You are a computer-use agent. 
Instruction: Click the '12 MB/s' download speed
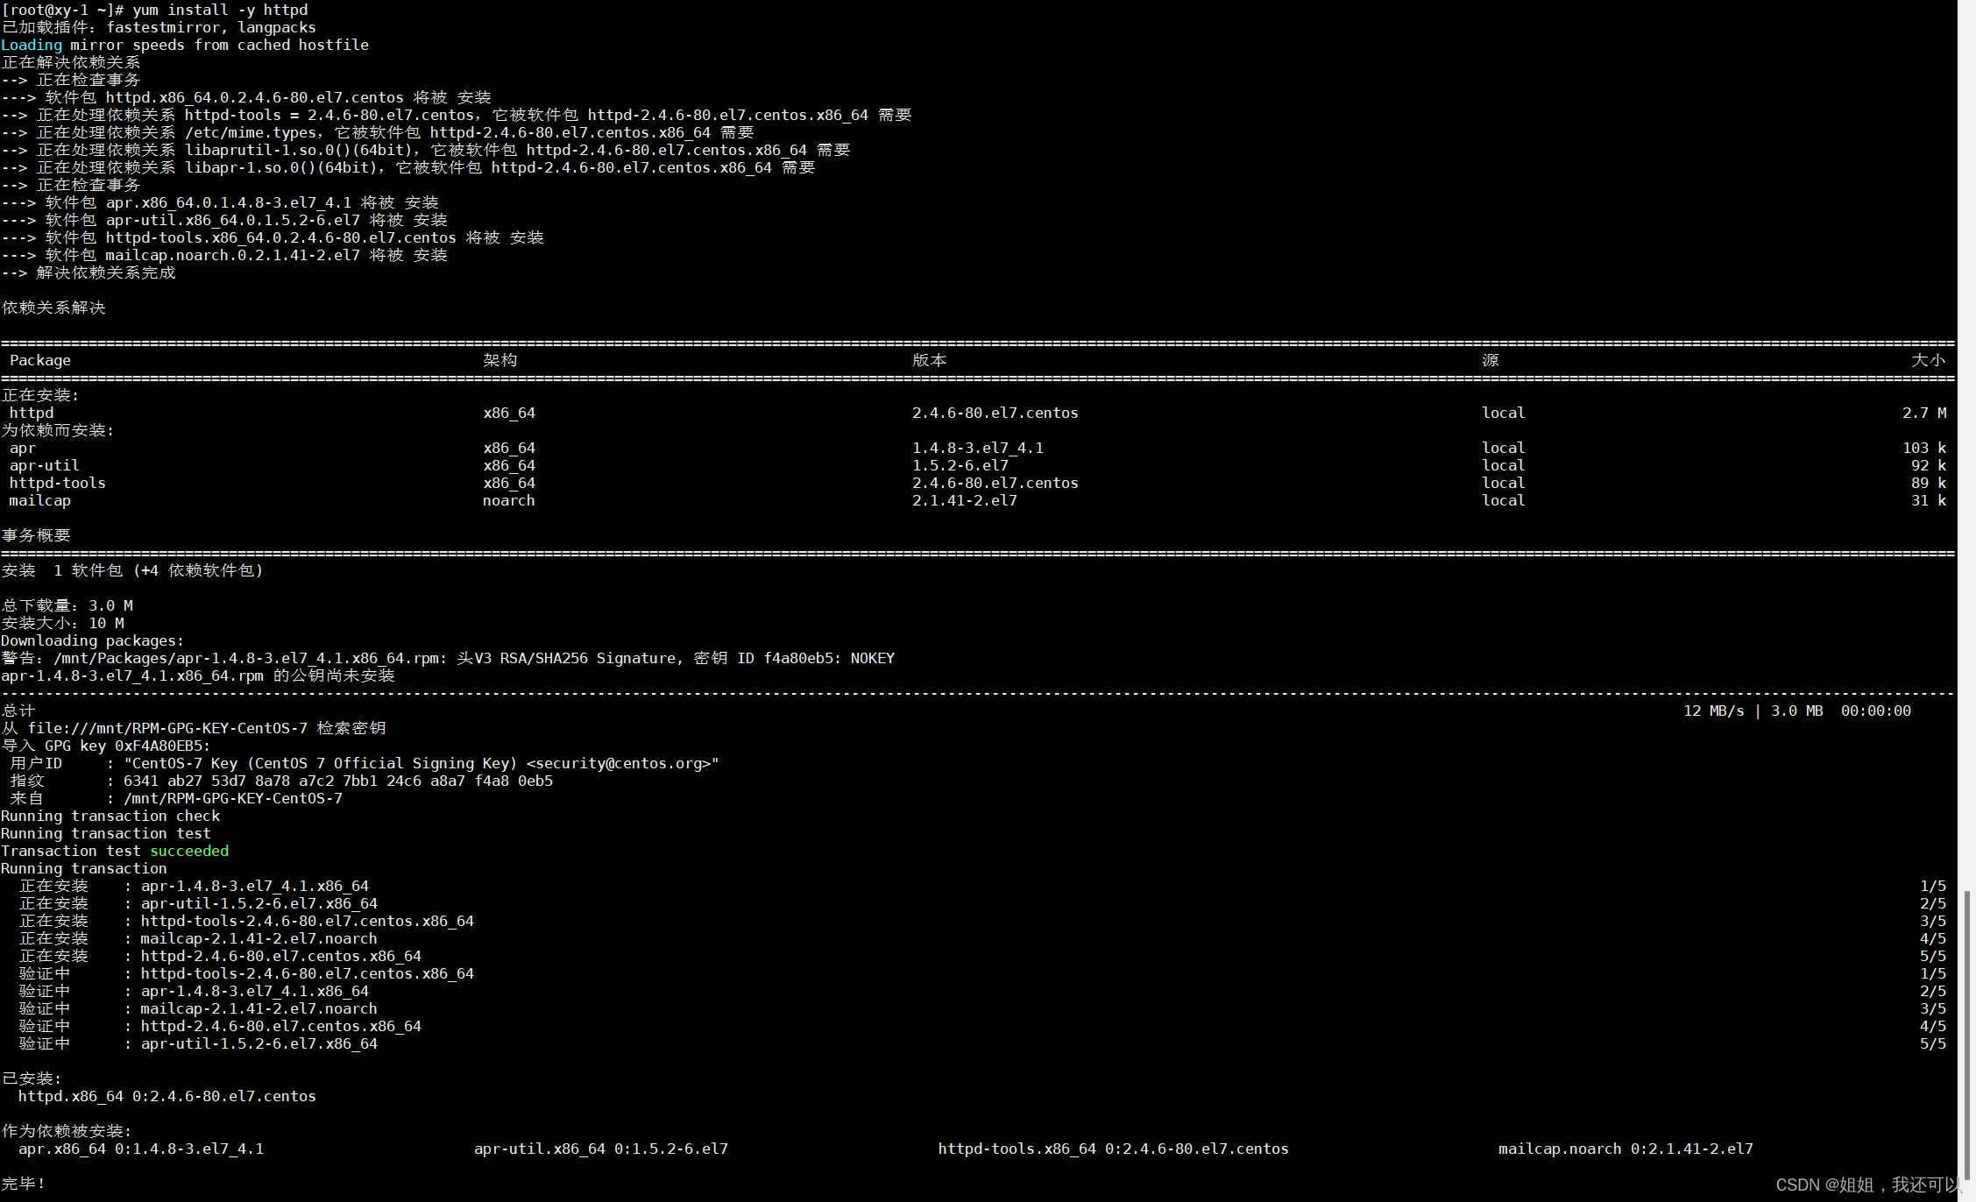pyautogui.click(x=1714, y=711)
